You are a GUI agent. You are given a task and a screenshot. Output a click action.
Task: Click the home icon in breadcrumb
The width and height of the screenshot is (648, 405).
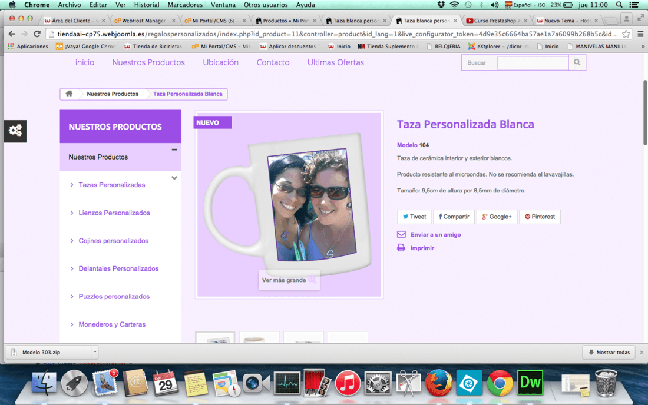click(69, 94)
